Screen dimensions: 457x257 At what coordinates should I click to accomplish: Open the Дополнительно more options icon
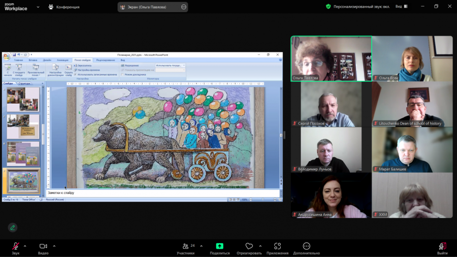[x=306, y=246]
